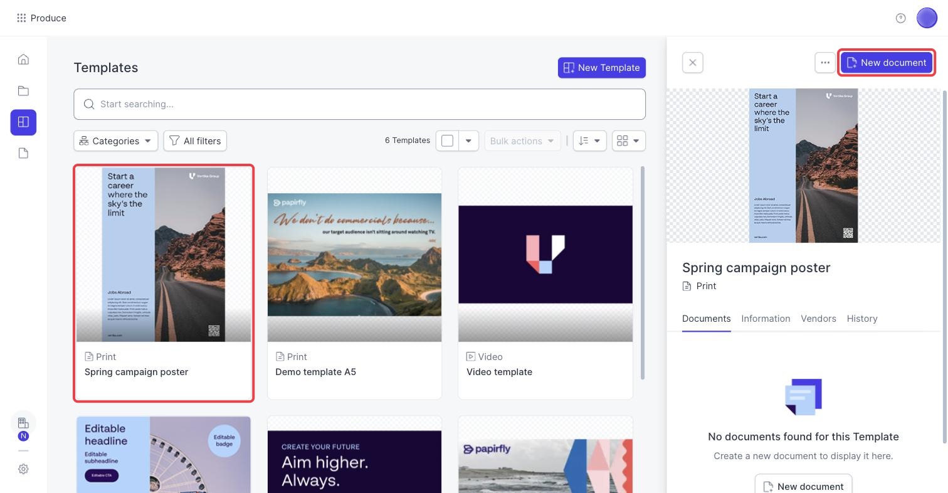Click the templates grid vertical scrollbar
The image size is (948, 493).
tap(642, 273)
